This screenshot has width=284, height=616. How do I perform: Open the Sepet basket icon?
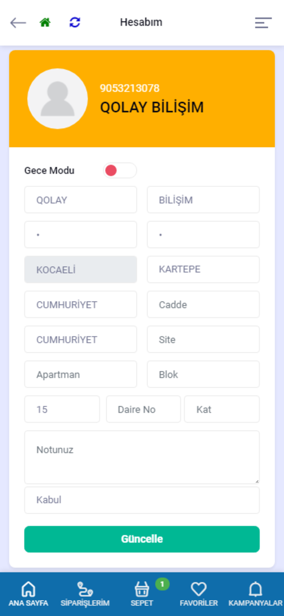[x=142, y=590]
